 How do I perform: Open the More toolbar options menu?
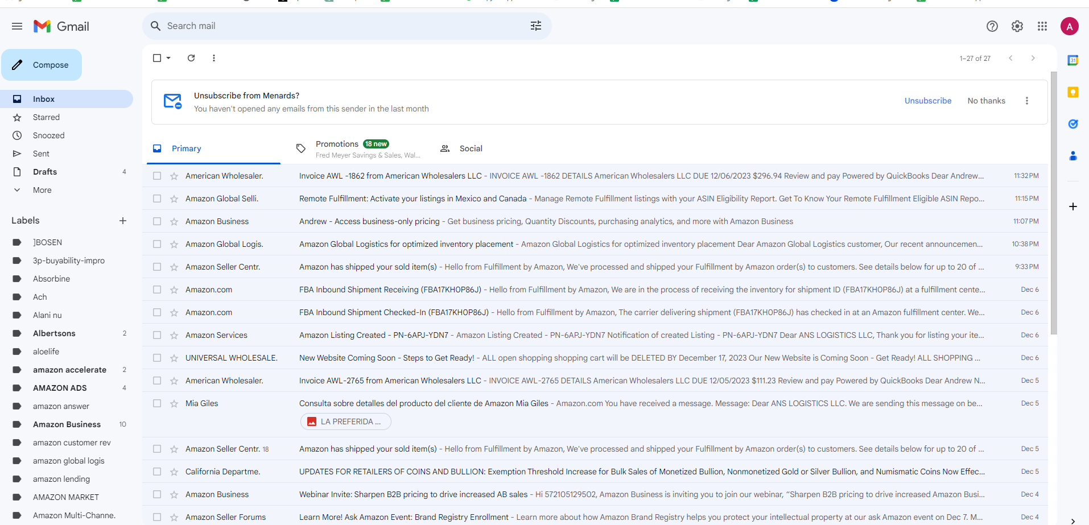[214, 58]
